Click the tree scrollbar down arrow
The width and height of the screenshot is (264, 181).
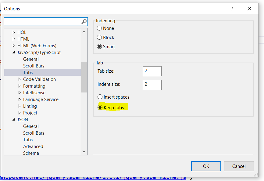(x=84, y=151)
